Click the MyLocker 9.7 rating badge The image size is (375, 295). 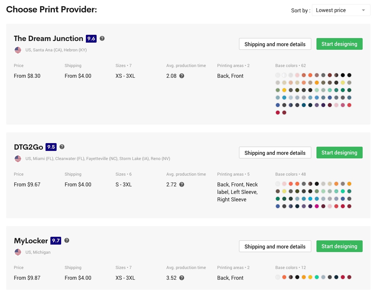coord(56,240)
